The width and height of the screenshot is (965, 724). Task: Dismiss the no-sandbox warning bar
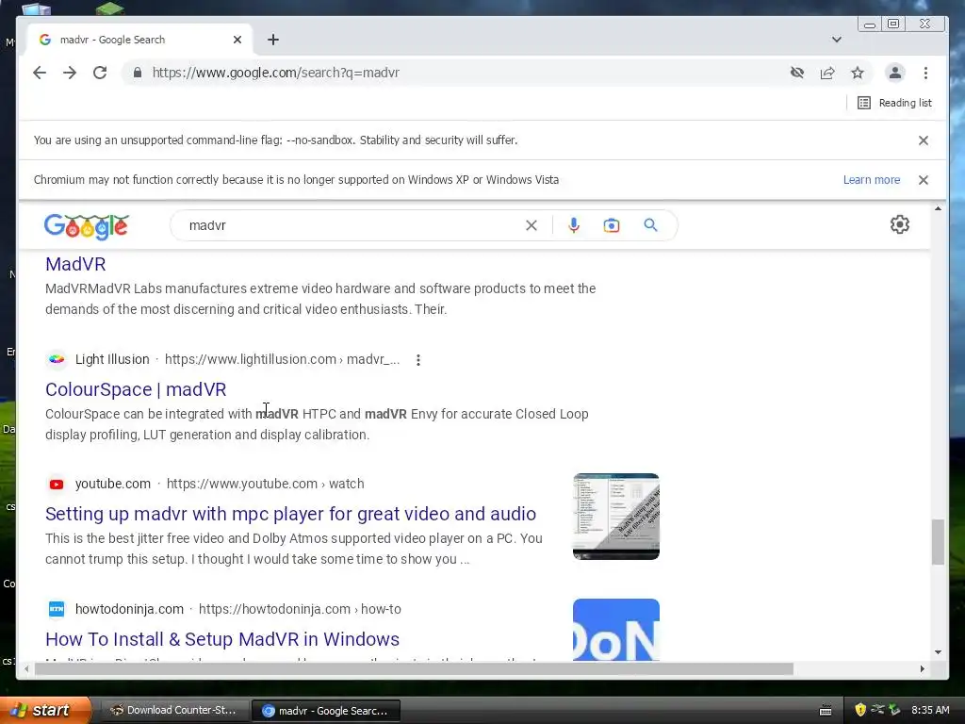coord(924,140)
